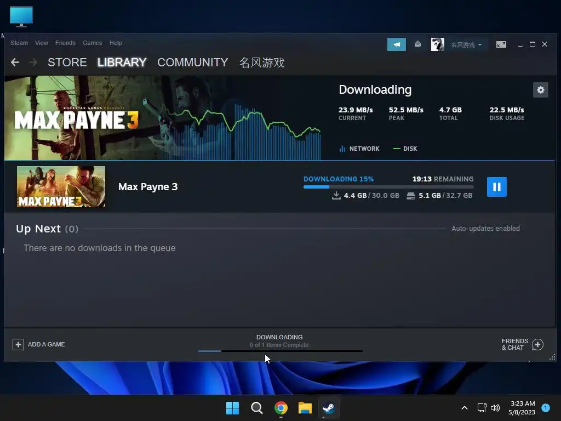This screenshot has height=421, width=561.
Task: Click the download size icon by 4.4 GB
Action: (336, 196)
